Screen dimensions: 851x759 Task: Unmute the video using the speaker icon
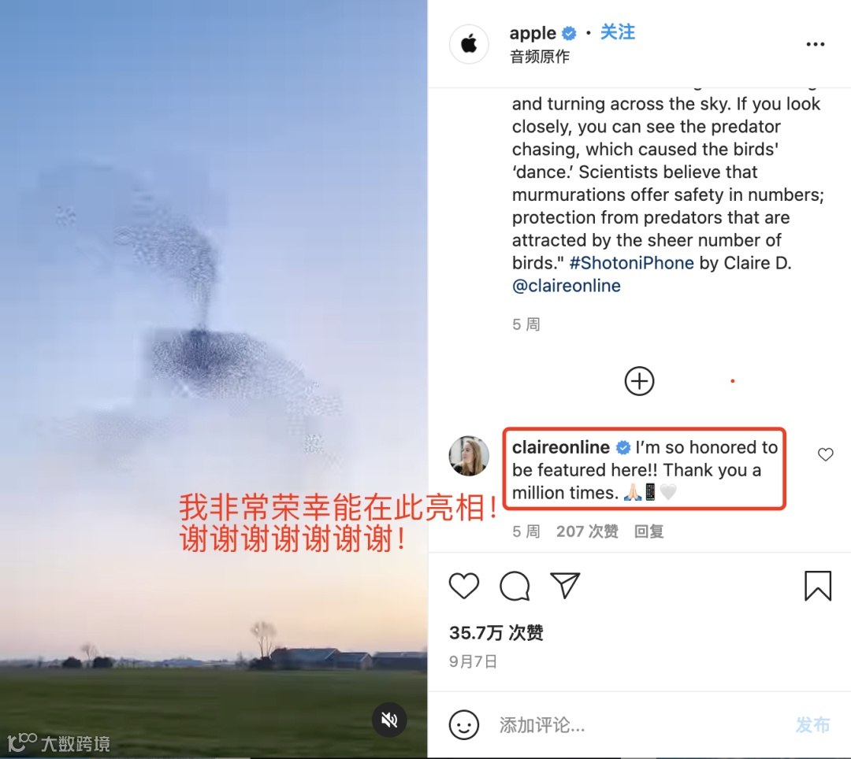point(389,720)
